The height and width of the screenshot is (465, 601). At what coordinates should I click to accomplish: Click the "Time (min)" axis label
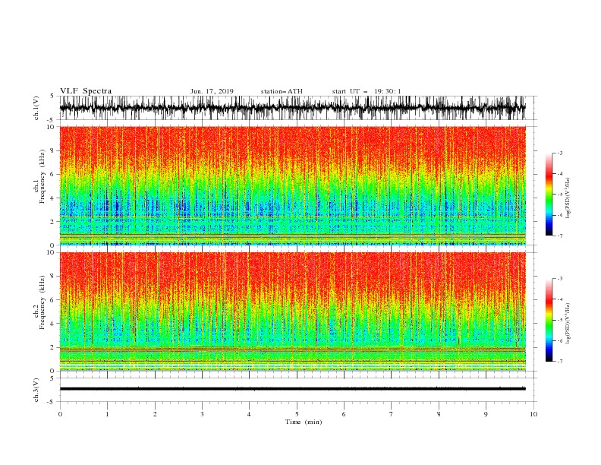tap(304, 422)
